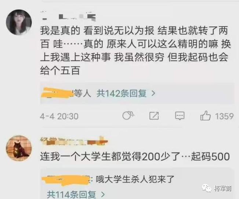This screenshot has width=239, height=199.
Task: Tap chevron arrow after 共114条回复
Action: tap(103, 195)
